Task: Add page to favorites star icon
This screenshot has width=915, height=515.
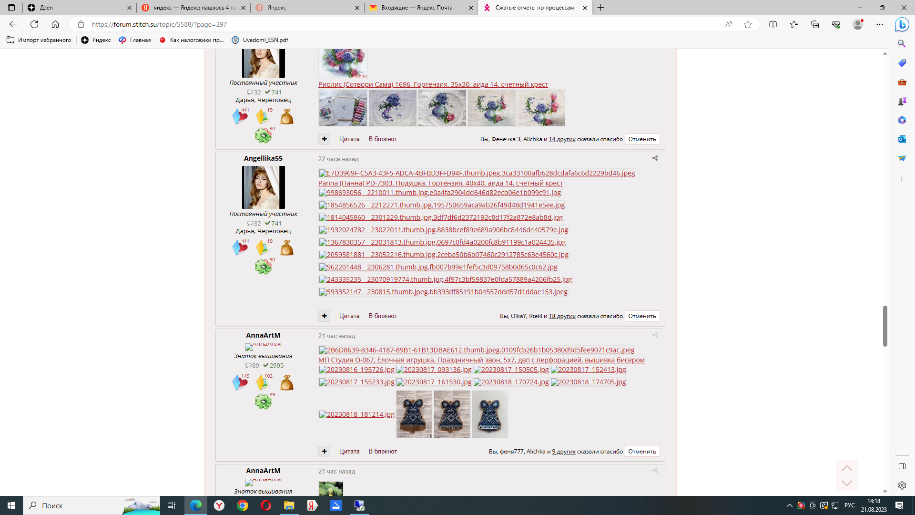Action: pyautogui.click(x=747, y=24)
